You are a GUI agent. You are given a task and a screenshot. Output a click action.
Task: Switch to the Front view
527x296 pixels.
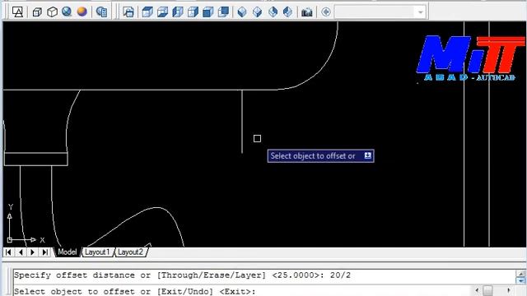coord(208,12)
